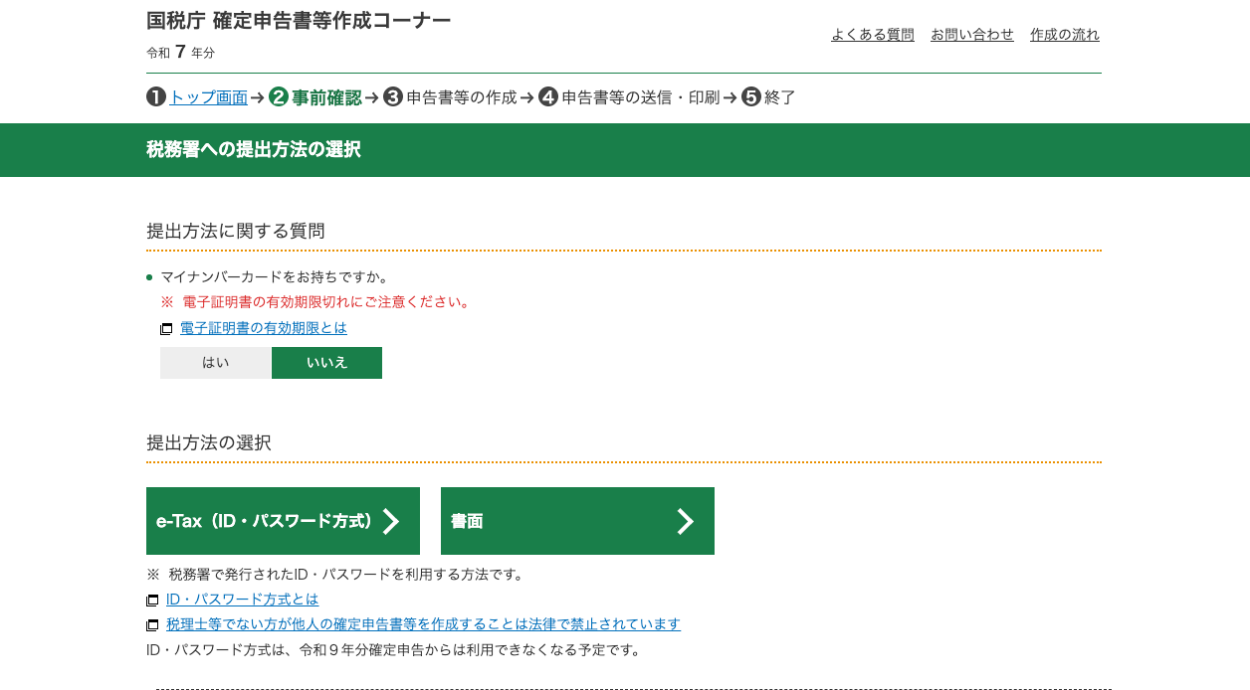Image resolution: width=1250 pixels, height=690 pixels.
Task: Open the 作成の流れ link
Action: pos(1065,35)
